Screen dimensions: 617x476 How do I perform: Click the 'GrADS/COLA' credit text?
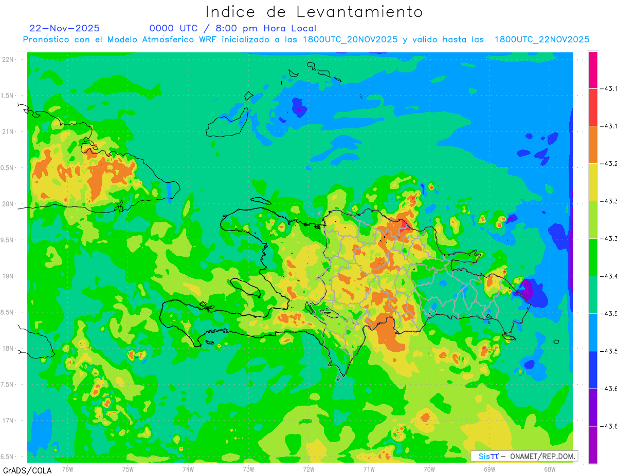click(27, 470)
